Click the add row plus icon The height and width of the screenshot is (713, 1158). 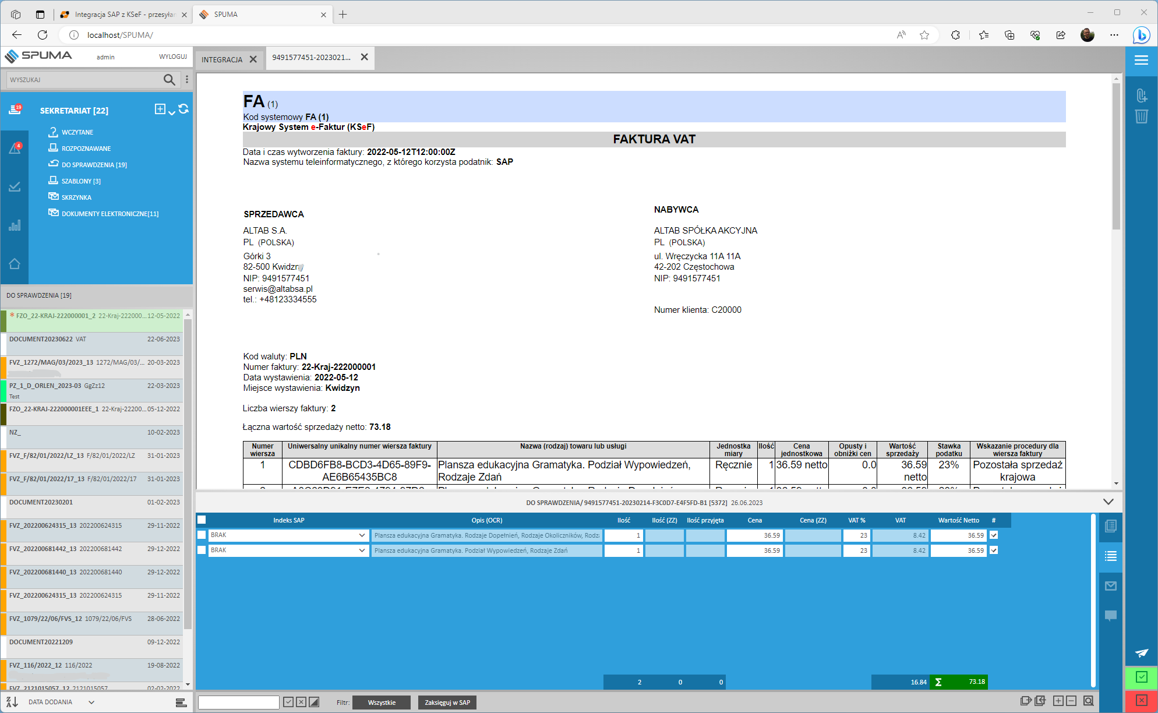[1058, 701]
